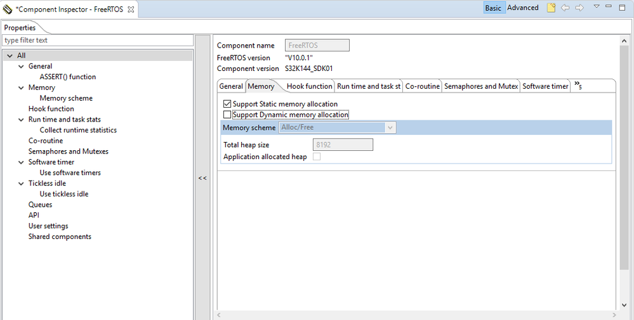Select Semaphores and Mutexes tree item
This screenshot has height=320, width=634.
(69, 151)
